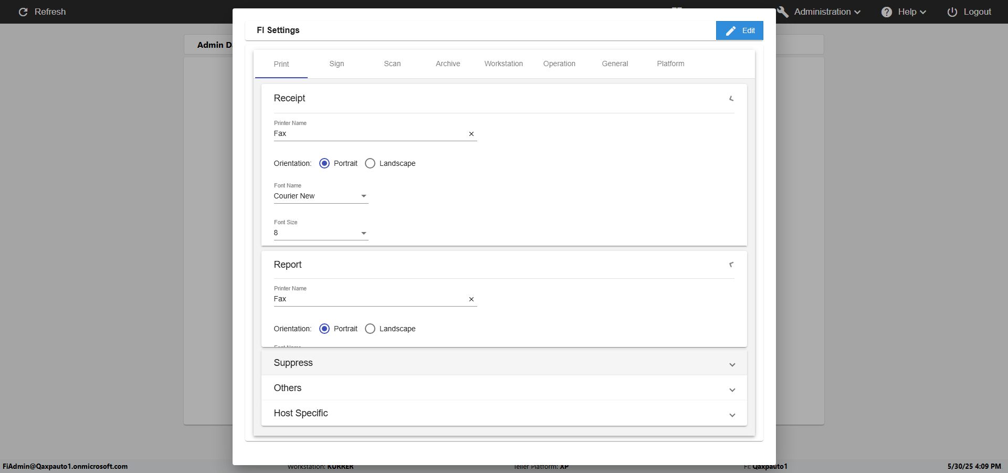This screenshot has width=1008, height=473.
Task: Clear the Receipt printer name field
Action: tap(471, 134)
